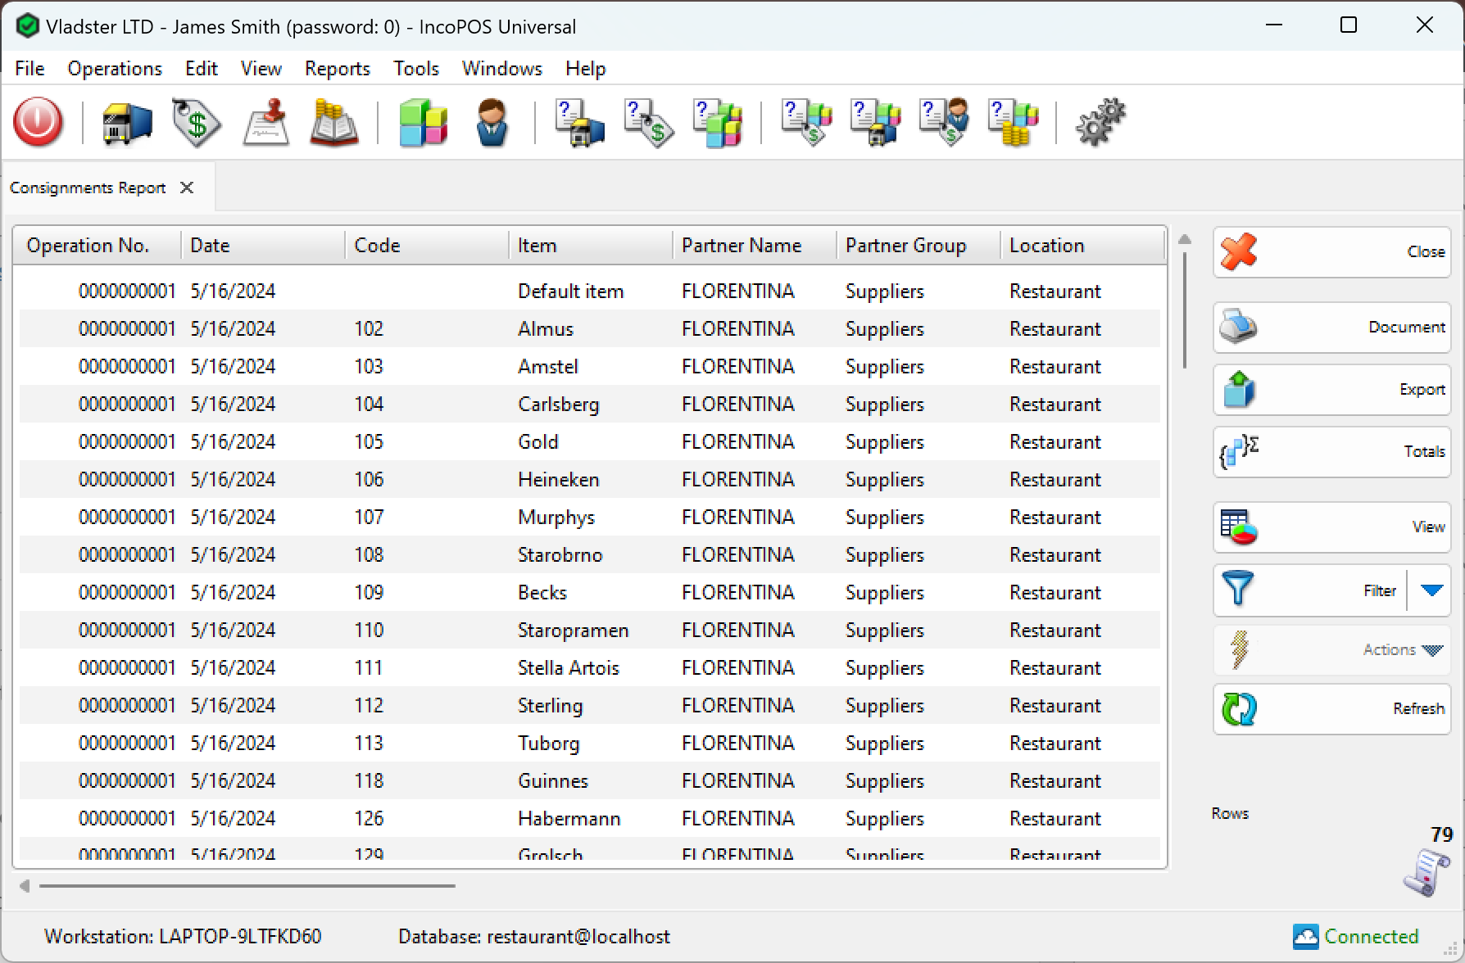Open the Windows menu
1465x963 pixels.
[x=501, y=69]
